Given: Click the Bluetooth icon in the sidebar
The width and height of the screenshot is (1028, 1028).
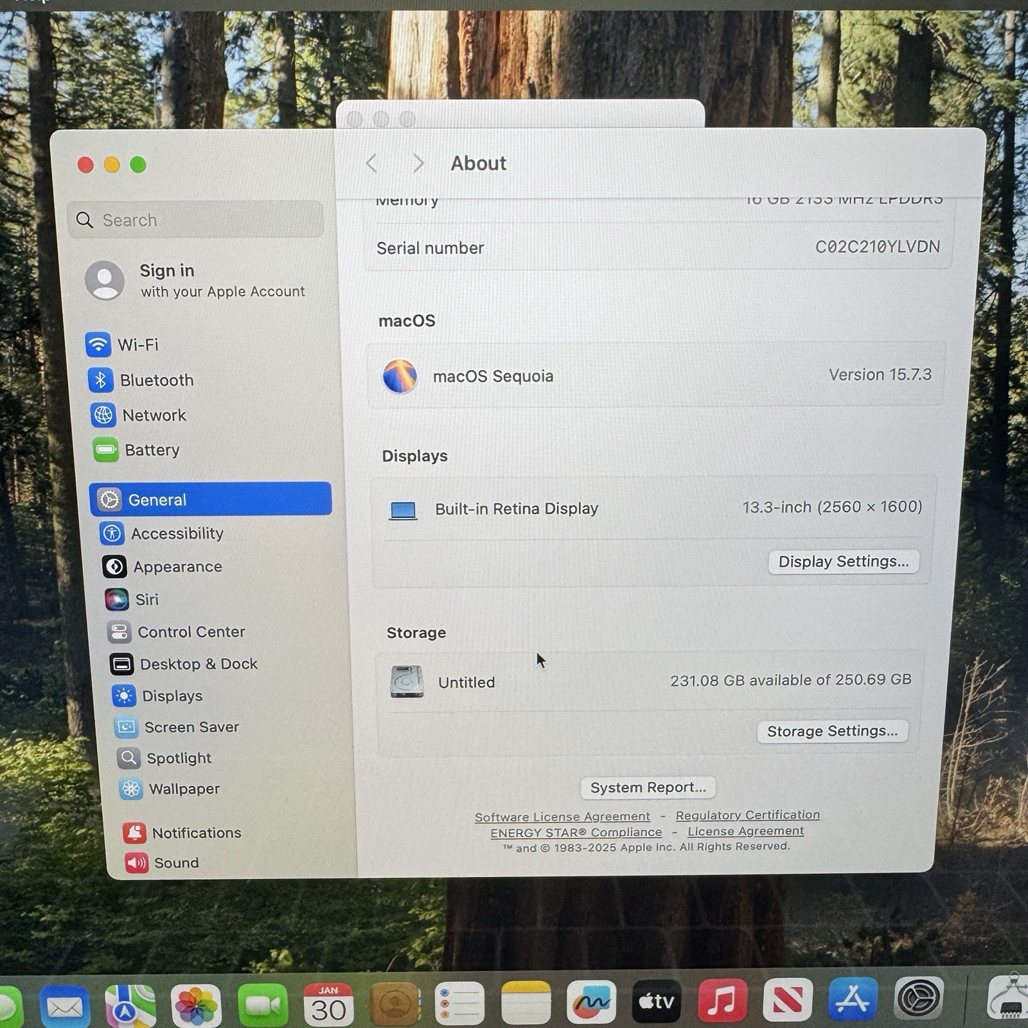Looking at the screenshot, I should pyautogui.click(x=100, y=380).
